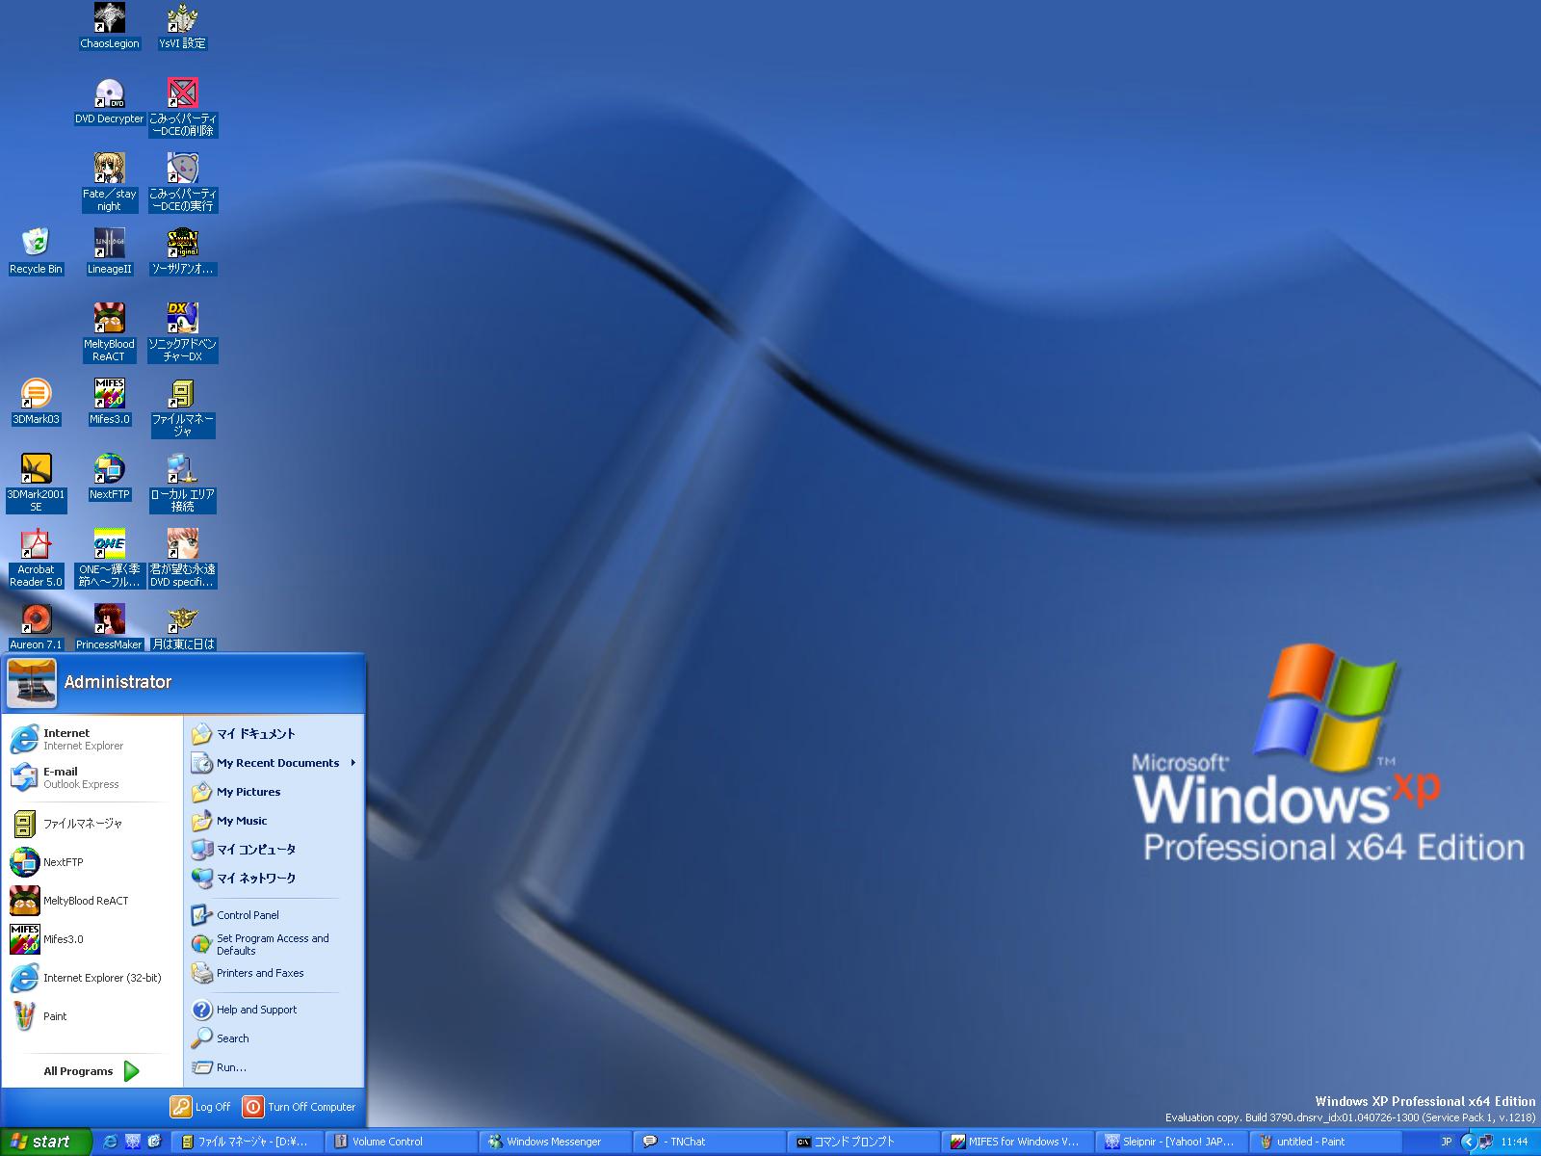Launch the 3DMark03 desktop shortcut
Screen dimensions: 1541x1156
coord(36,395)
